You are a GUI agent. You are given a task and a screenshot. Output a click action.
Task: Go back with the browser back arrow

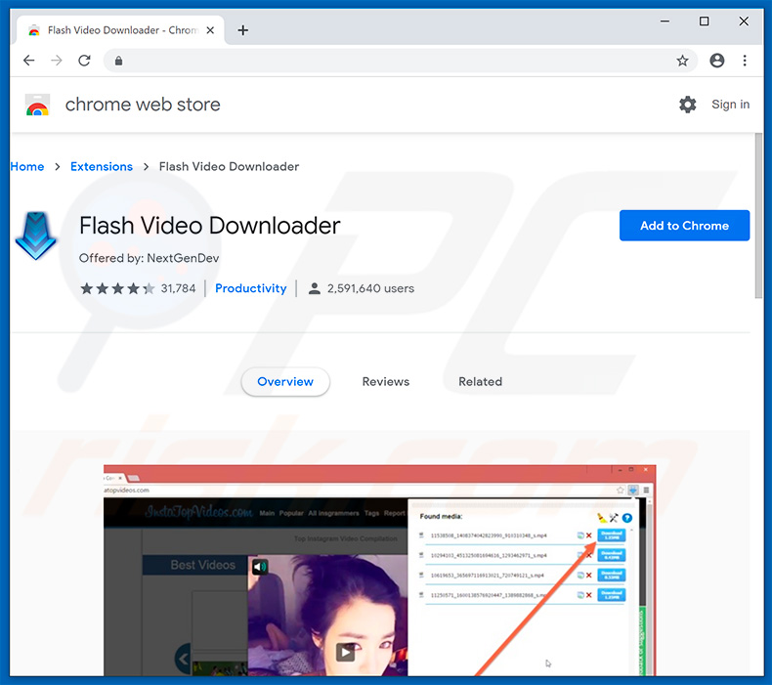coord(29,61)
